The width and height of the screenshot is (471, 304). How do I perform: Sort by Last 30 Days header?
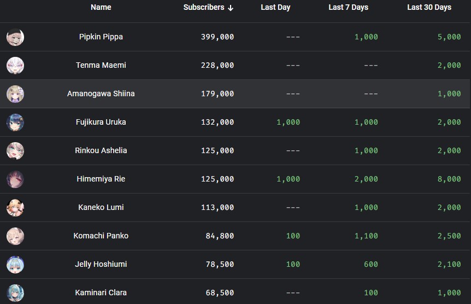[x=429, y=8]
